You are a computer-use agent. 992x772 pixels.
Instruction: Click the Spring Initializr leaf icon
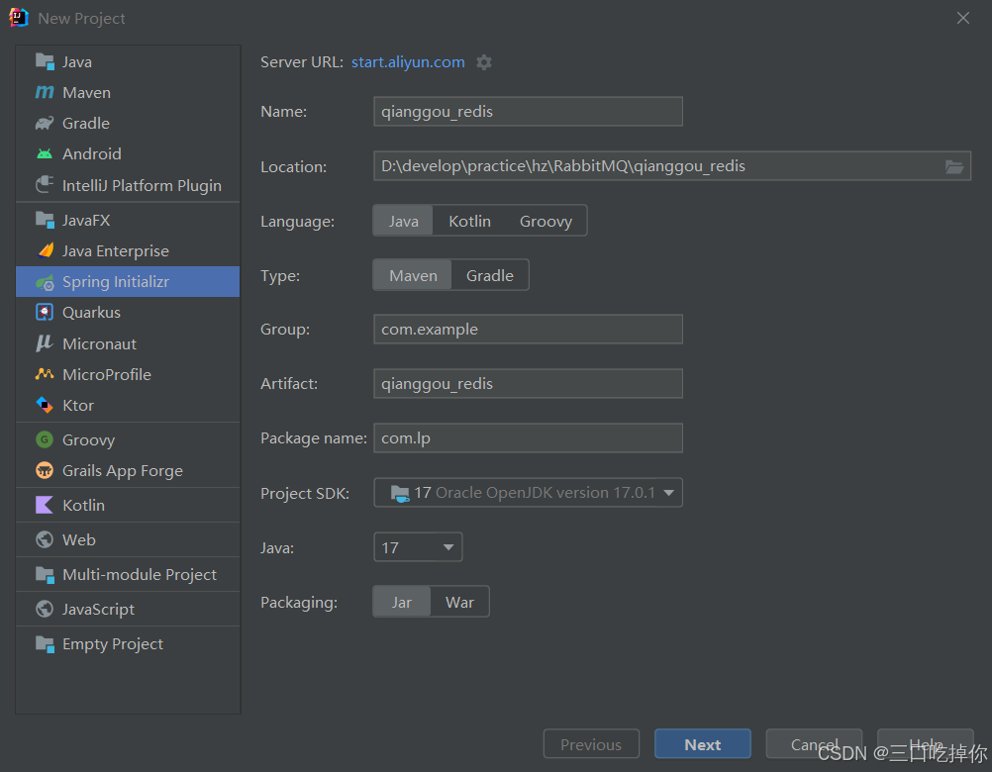click(x=45, y=282)
